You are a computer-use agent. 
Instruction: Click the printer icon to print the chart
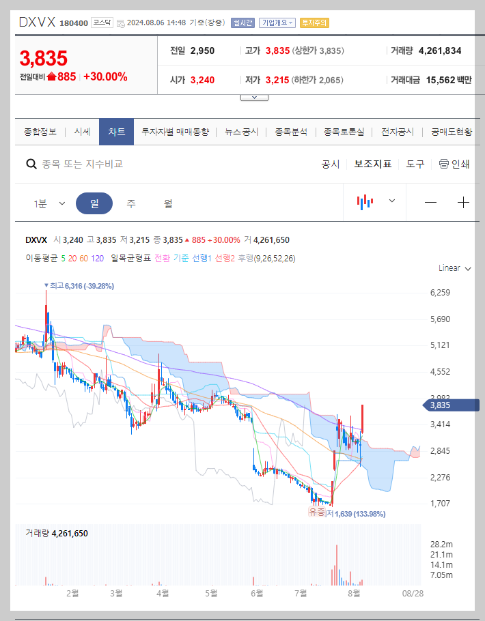coord(445,164)
